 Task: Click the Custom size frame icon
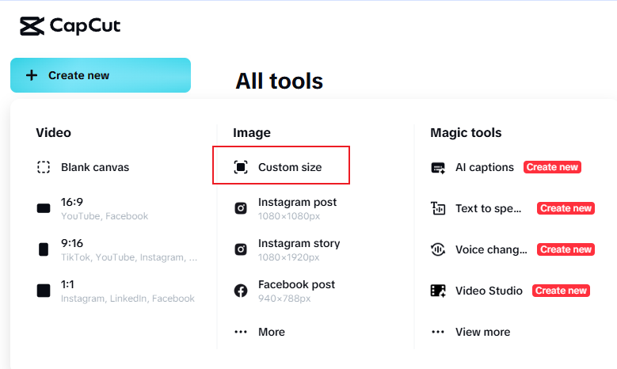(x=241, y=167)
